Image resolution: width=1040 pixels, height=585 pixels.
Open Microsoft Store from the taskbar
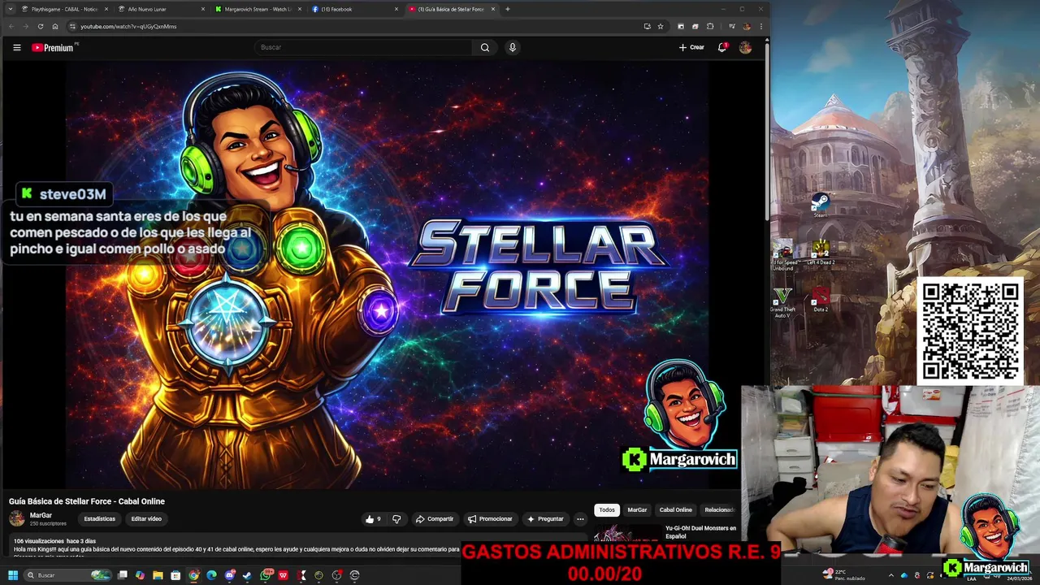click(175, 575)
